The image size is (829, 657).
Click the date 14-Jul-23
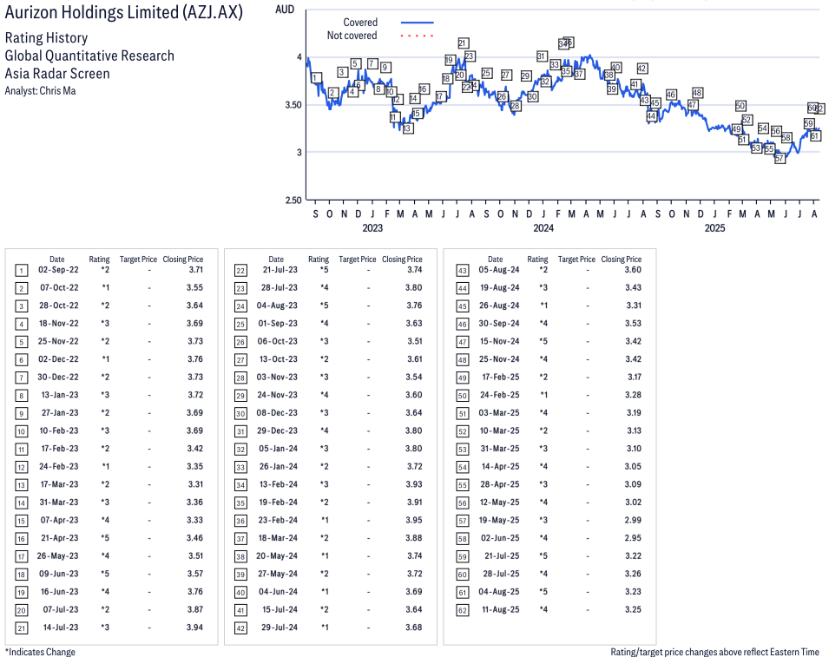[60, 627]
